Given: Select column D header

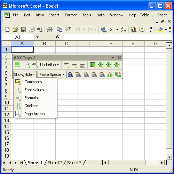Looking at the screenshot, I should point(89,43).
